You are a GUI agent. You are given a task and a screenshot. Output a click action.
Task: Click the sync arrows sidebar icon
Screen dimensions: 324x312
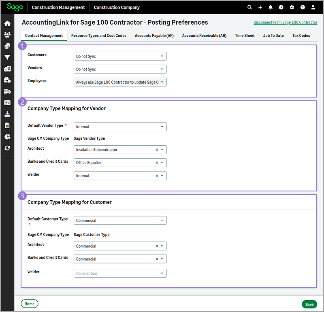tap(7, 148)
